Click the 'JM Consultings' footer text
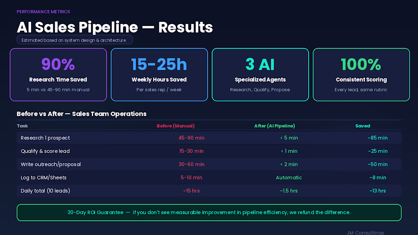The image size is (418, 235). click(365, 233)
